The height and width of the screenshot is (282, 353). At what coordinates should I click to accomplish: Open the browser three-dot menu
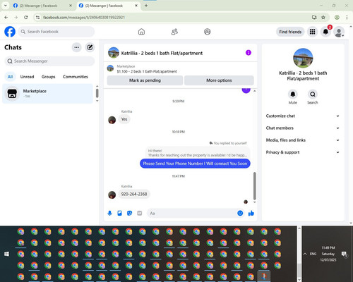click(x=347, y=17)
